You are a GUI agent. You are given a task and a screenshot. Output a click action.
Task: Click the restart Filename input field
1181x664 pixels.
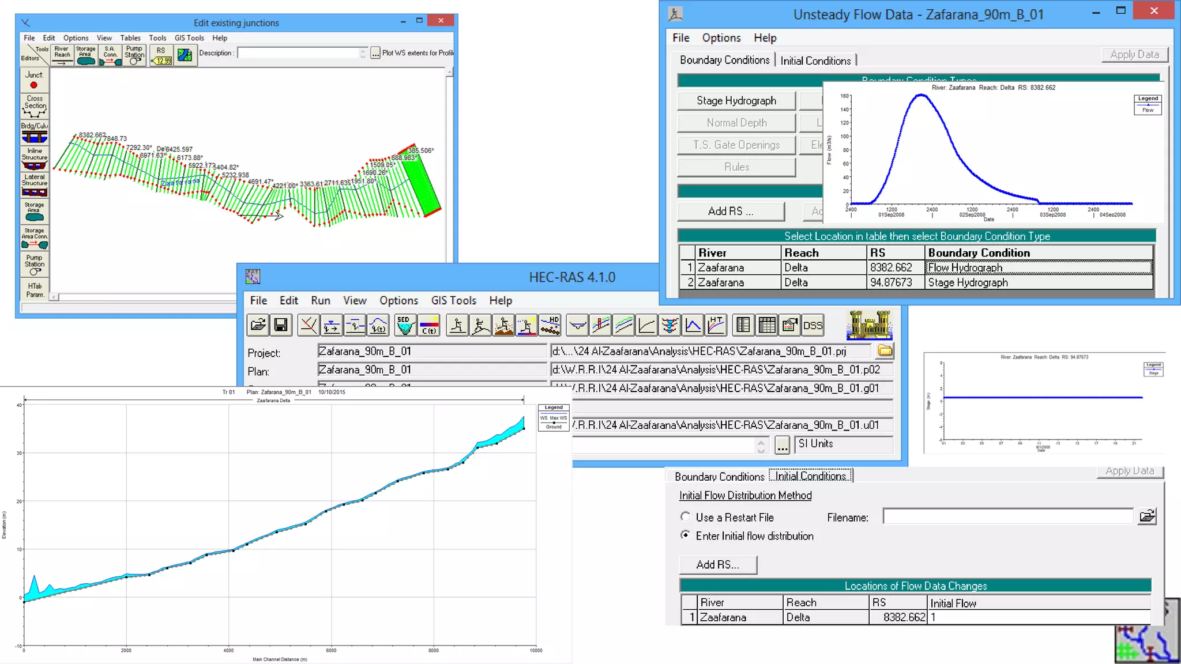point(1007,516)
